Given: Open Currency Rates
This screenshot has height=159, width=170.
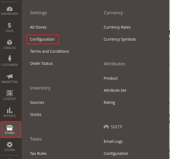Looking at the screenshot, I should (117, 27).
